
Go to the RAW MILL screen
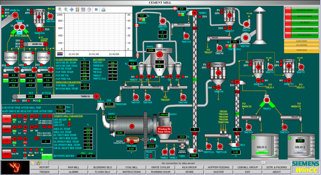[x=73, y=167]
